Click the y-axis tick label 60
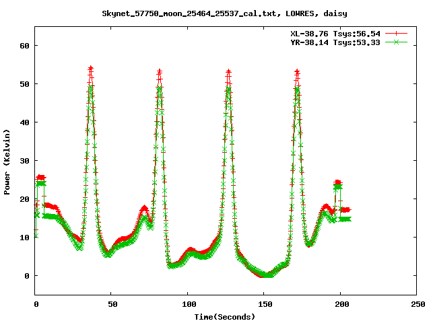This screenshot has height=323, width=431. pos(24,46)
